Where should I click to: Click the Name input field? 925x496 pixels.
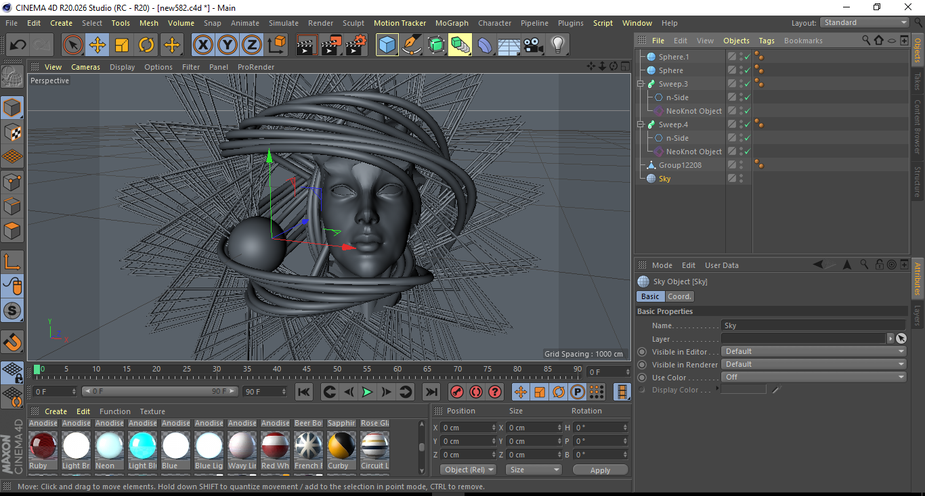813,325
